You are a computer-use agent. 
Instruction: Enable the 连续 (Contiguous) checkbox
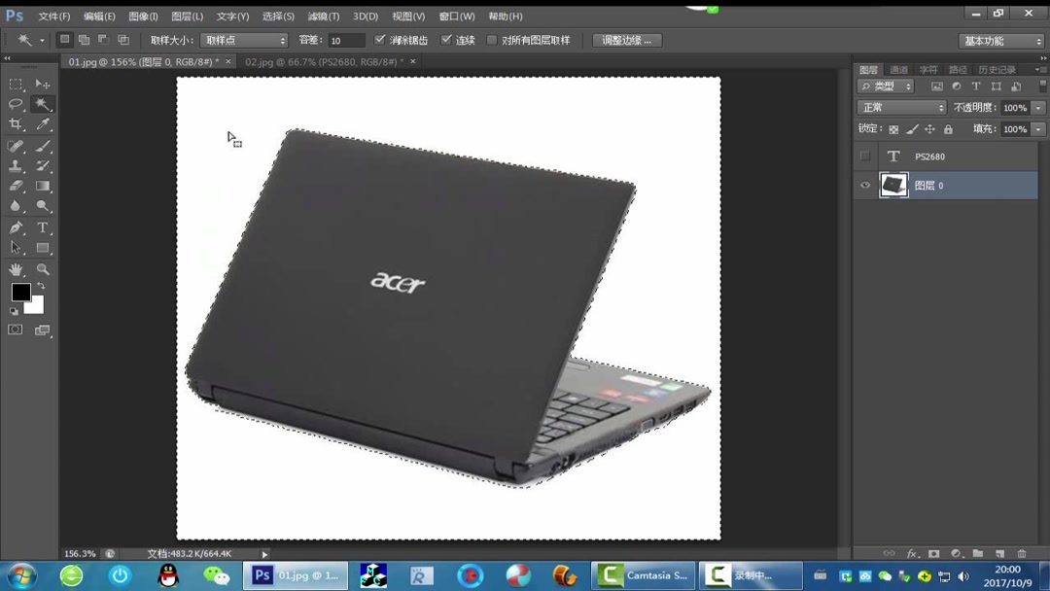click(x=445, y=40)
